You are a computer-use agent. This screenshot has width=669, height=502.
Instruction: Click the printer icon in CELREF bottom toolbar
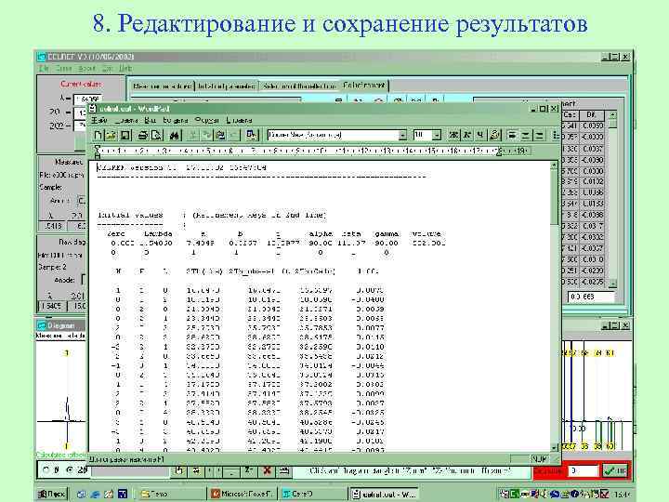click(x=283, y=470)
